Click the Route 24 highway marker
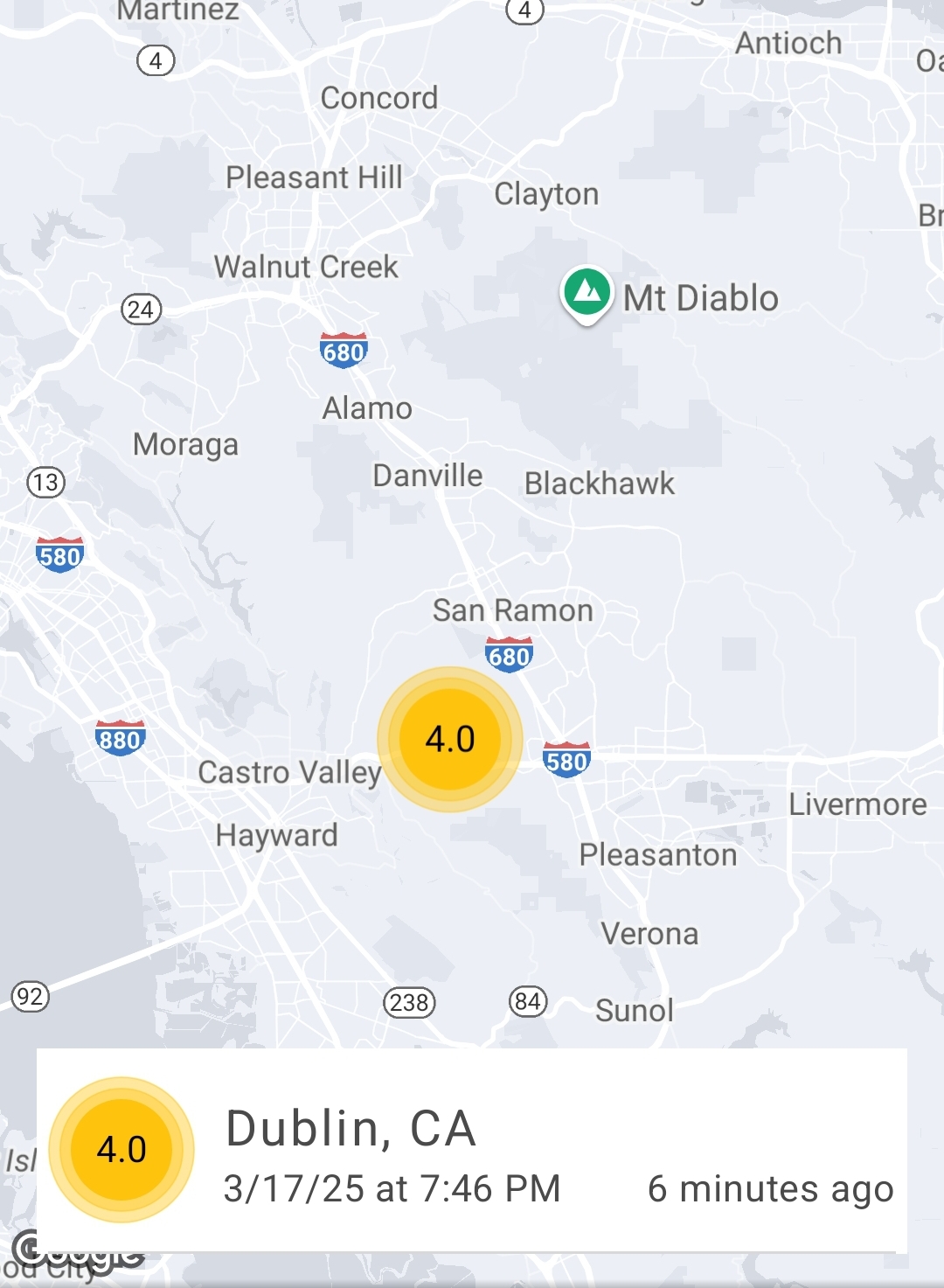 tap(141, 309)
